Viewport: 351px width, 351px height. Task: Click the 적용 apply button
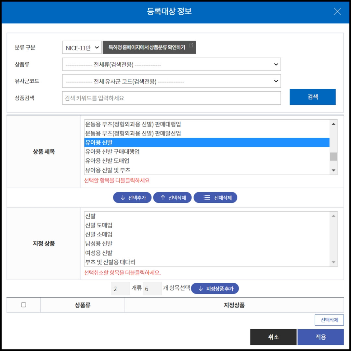[x=320, y=337]
